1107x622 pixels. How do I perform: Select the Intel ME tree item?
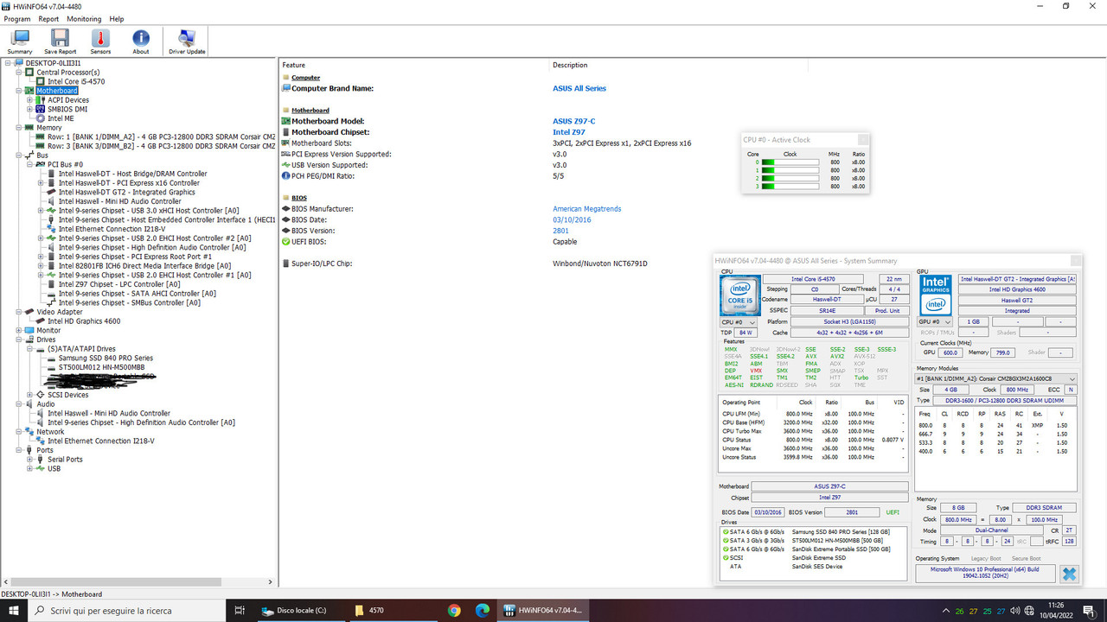61,118
